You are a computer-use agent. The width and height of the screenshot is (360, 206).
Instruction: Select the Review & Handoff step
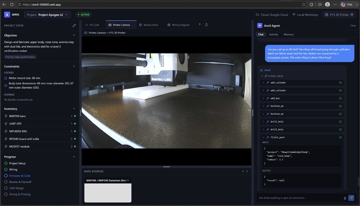coord(18,182)
